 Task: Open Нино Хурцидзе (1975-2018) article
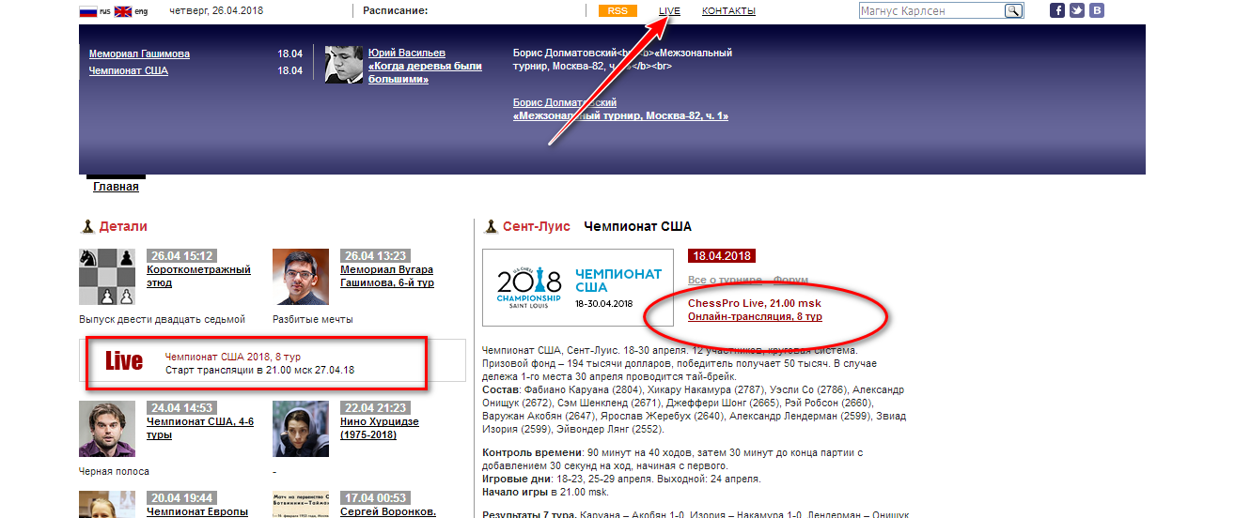point(379,428)
